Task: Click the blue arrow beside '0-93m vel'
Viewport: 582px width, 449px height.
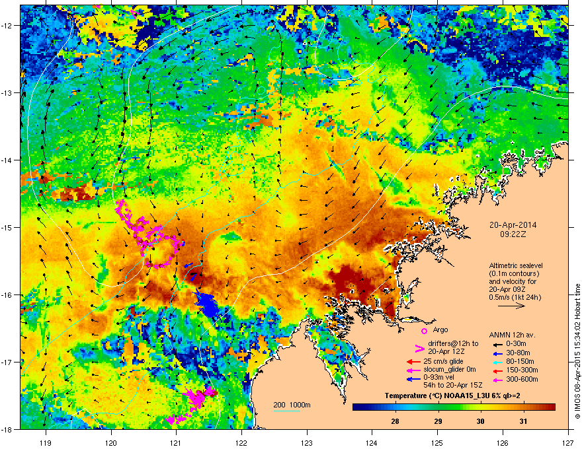Action: point(413,378)
